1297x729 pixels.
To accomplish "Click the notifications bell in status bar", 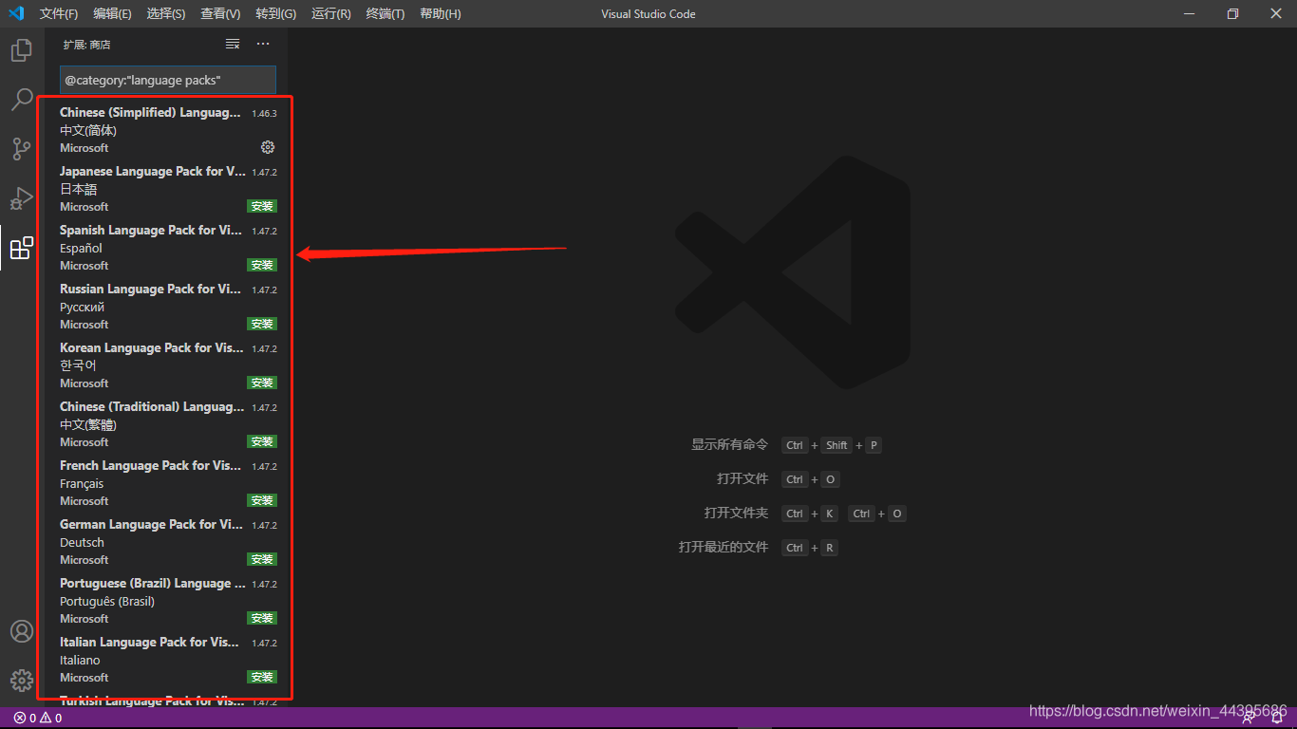I will coord(1277,718).
